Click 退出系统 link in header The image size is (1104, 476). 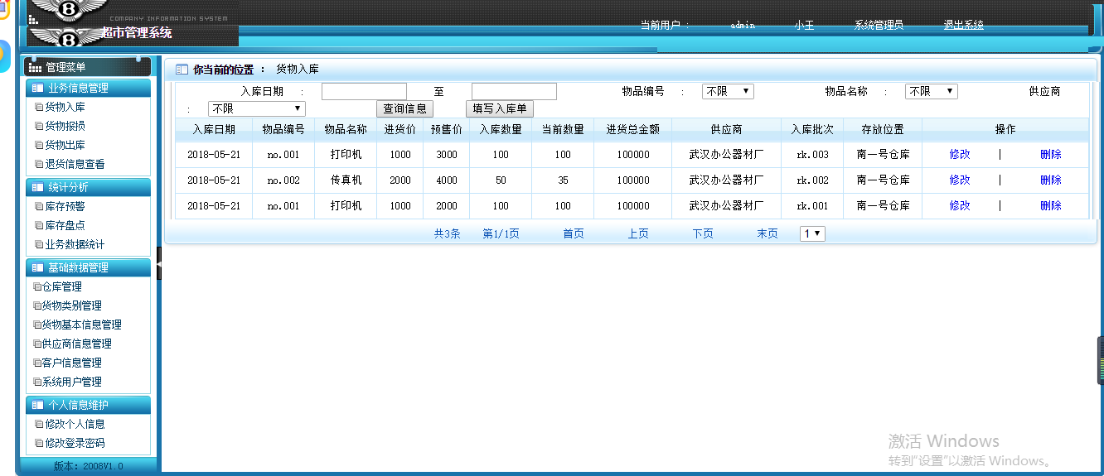[x=963, y=26]
